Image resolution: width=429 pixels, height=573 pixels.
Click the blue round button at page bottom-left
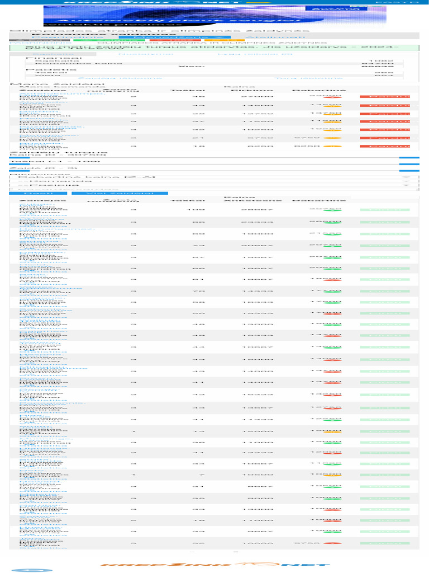click(32, 570)
